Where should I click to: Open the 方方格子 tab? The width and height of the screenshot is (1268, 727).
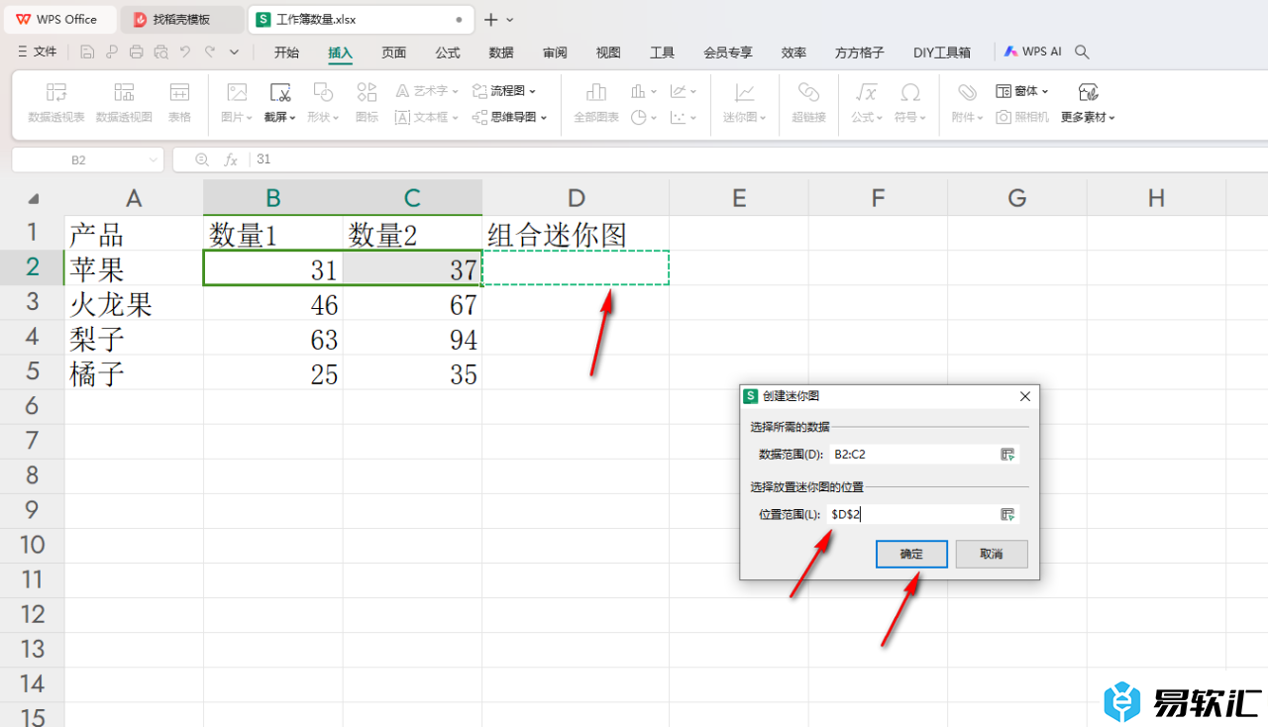click(x=860, y=52)
